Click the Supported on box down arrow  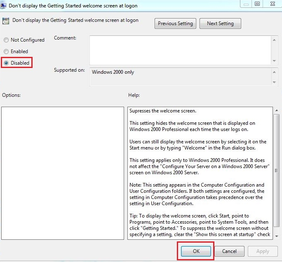pos(275,82)
